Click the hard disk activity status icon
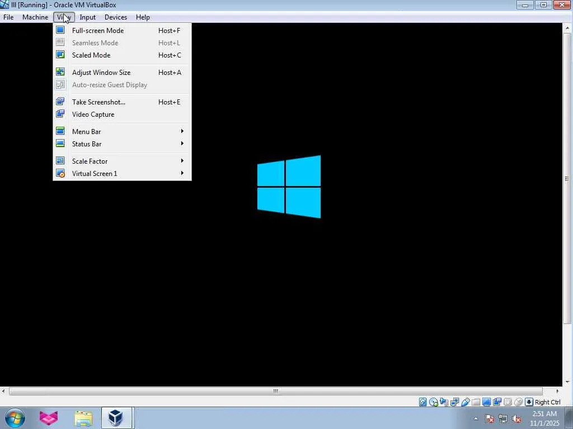Image resolution: width=573 pixels, height=429 pixels. click(423, 402)
